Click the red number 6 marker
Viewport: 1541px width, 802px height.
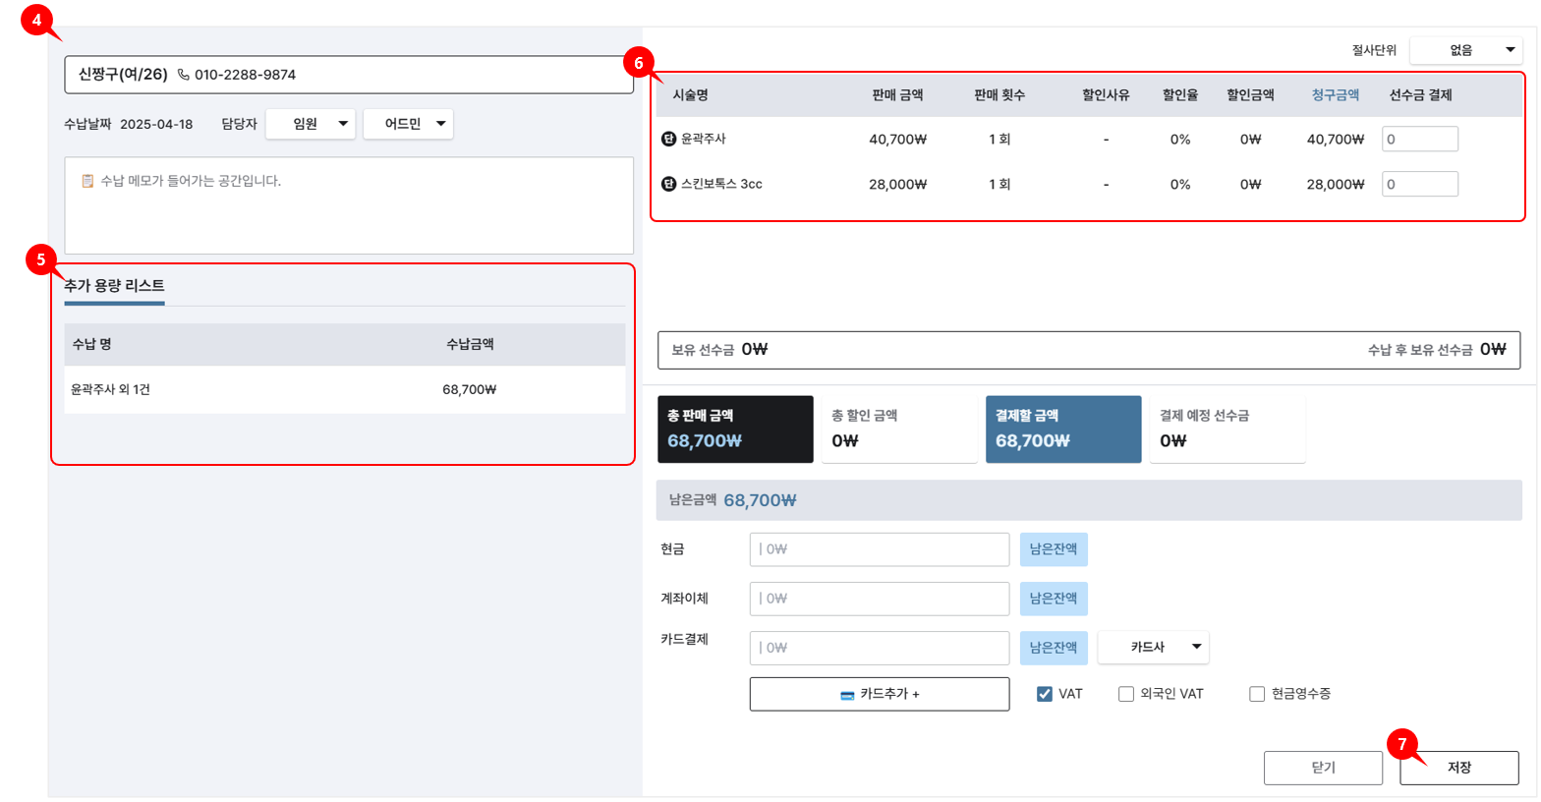point(638,63)
